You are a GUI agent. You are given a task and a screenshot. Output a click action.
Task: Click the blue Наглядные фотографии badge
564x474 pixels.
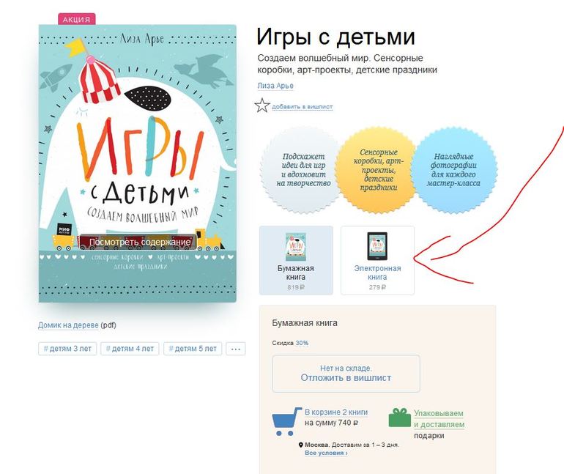click(x=453, y=170)
